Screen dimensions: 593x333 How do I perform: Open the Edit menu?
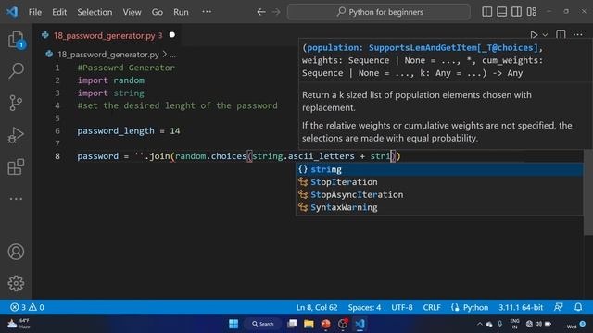tap(59, 12)
